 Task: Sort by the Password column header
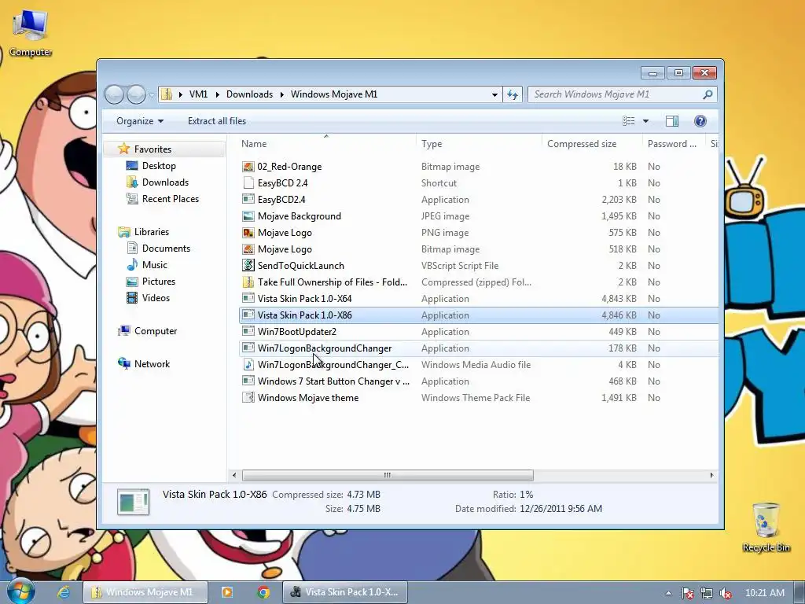click(x=672, y=144)
